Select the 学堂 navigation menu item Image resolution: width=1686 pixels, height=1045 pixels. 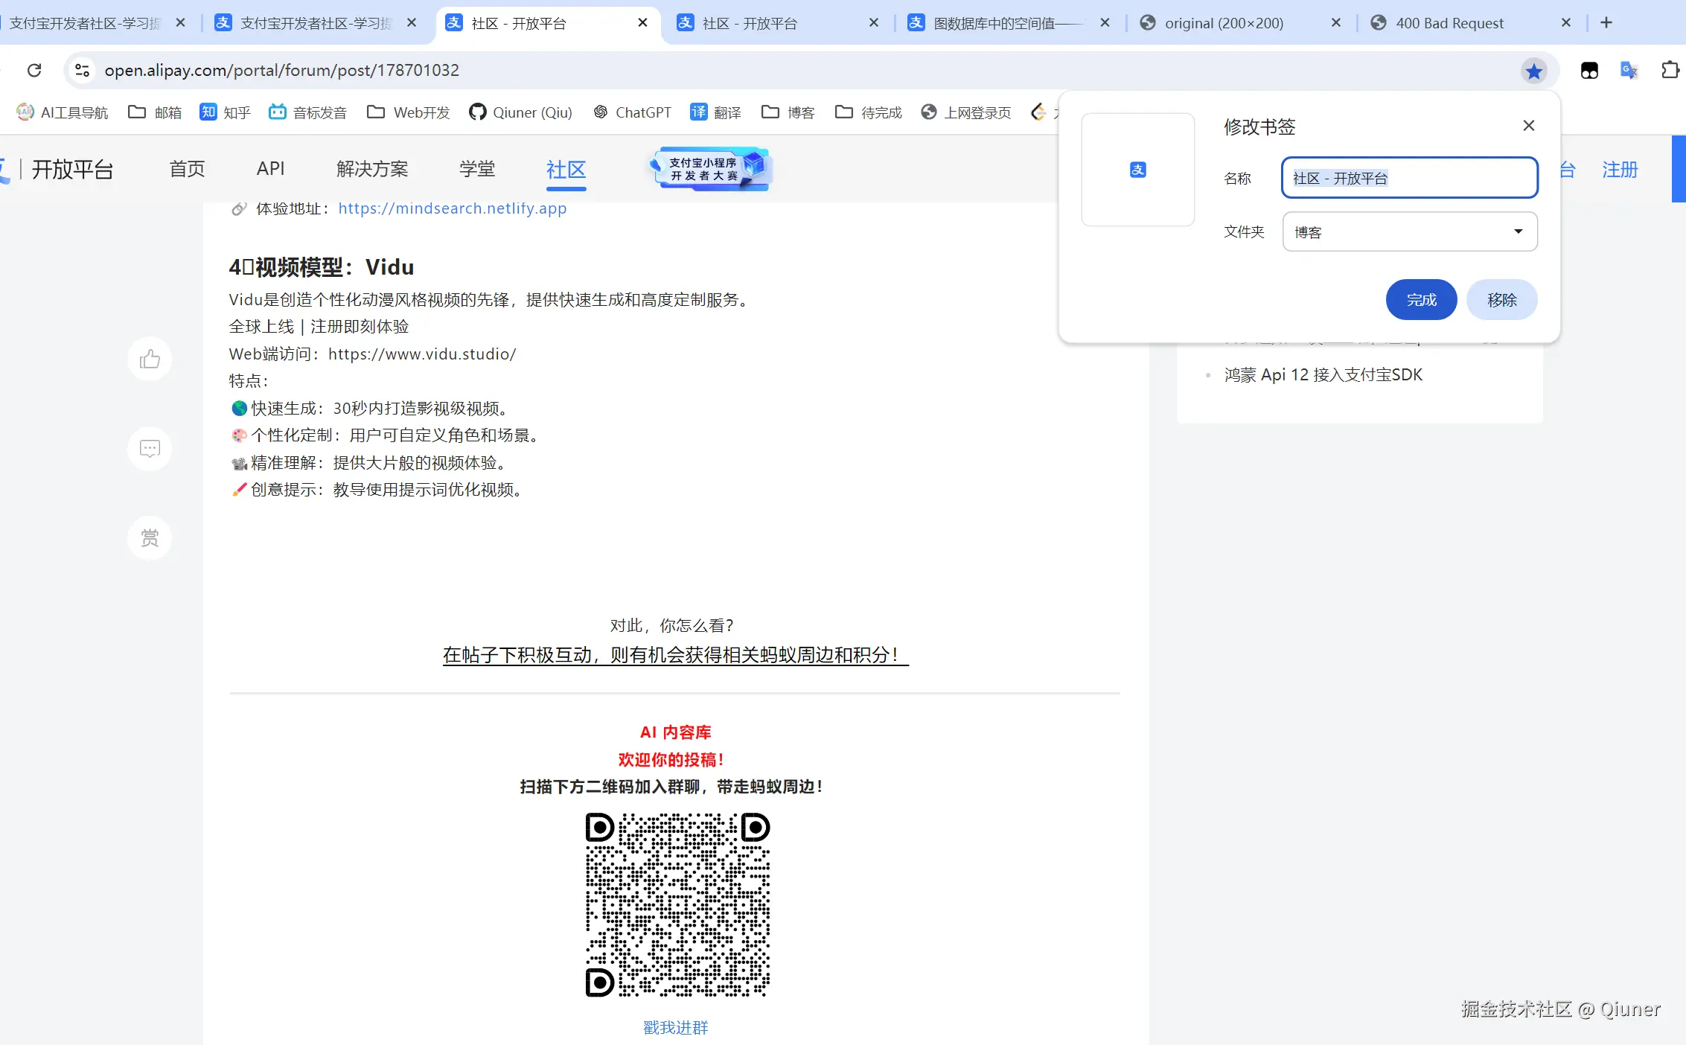476,169
